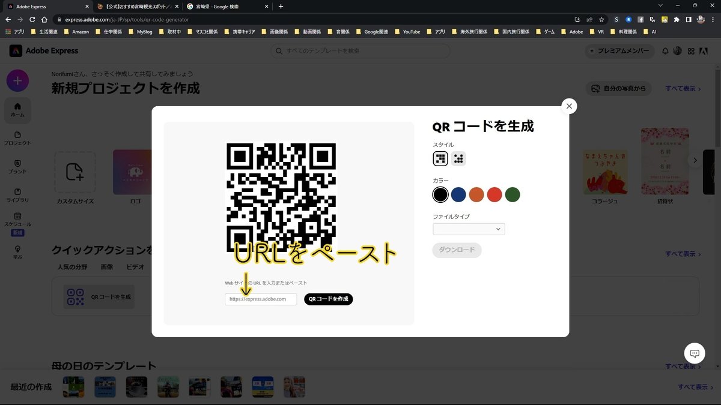The width and height of the screenshot is (721, 405).
Task: Open the MyBlog bookmark folder
Action: 140,31
